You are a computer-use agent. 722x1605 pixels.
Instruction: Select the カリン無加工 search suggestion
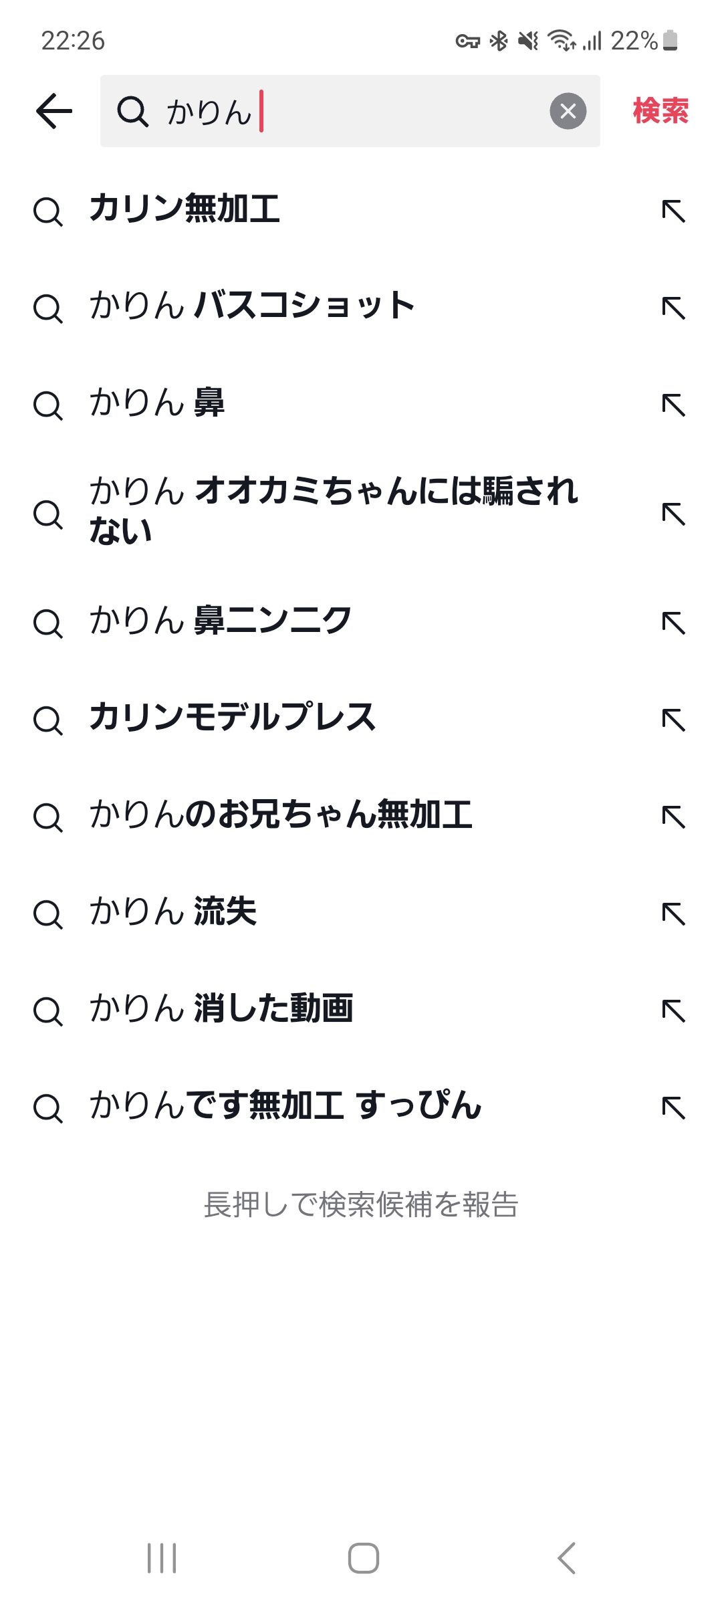tap(185, 209)
